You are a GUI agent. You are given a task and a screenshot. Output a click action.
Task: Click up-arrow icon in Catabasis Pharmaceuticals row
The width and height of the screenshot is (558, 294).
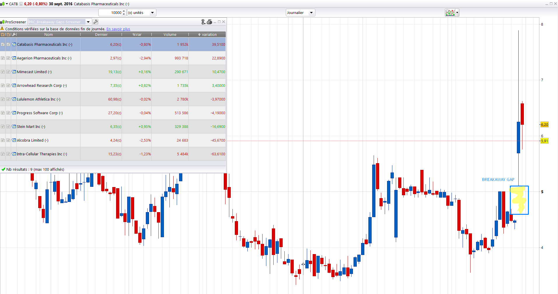[x=3, y=44]
